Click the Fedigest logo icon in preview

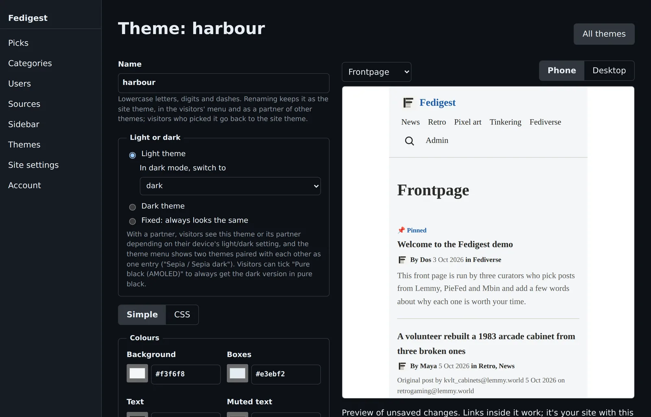click(408, 103)
